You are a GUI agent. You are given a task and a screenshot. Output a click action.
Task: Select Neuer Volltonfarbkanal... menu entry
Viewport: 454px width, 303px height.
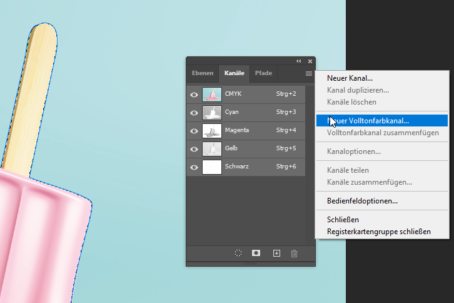click(382, 121)
